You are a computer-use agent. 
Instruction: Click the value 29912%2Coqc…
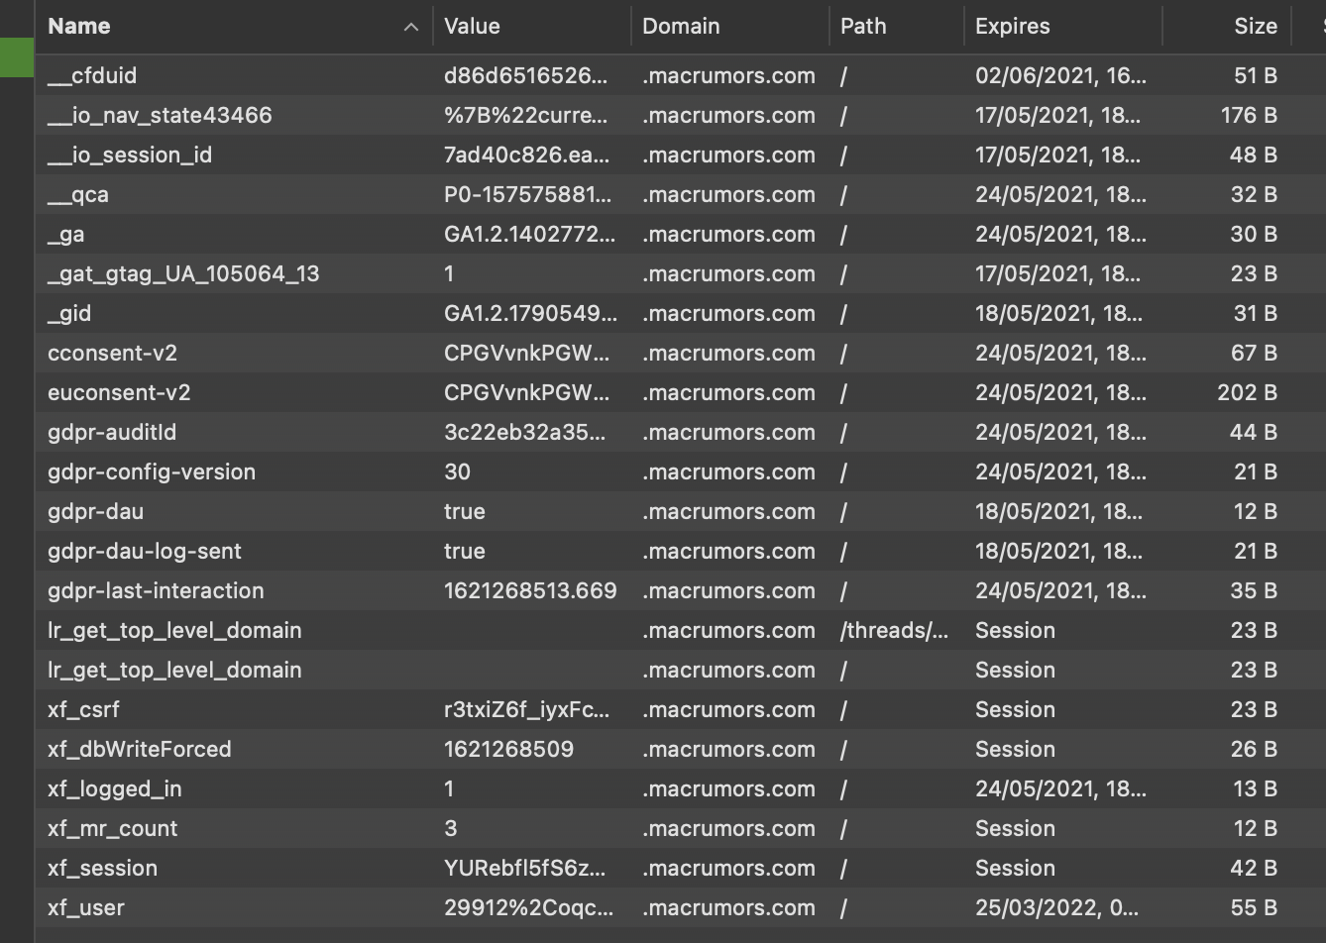pos(529,908)
